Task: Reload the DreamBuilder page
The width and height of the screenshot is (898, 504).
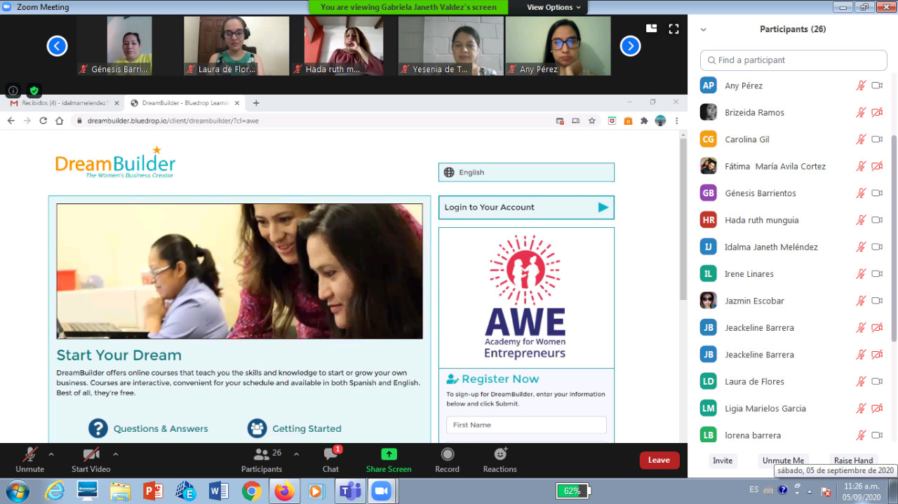Action: point(43,121)
